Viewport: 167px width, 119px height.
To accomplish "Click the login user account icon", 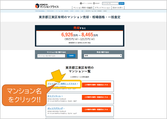I will 81,3.
